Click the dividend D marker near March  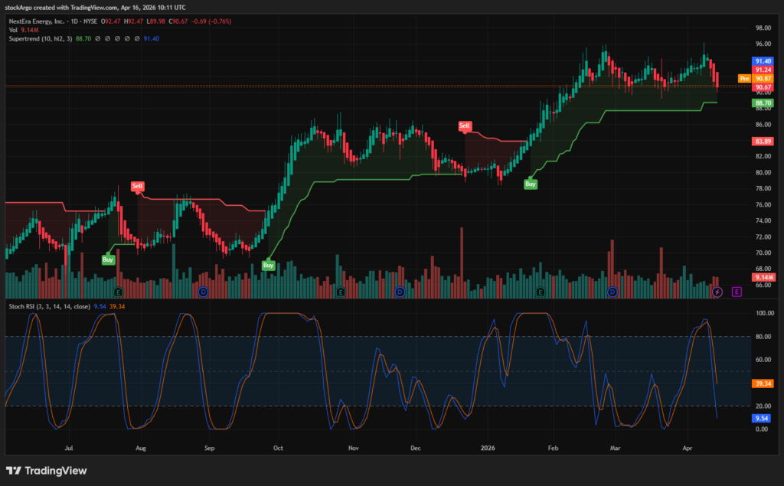(612, 292)
